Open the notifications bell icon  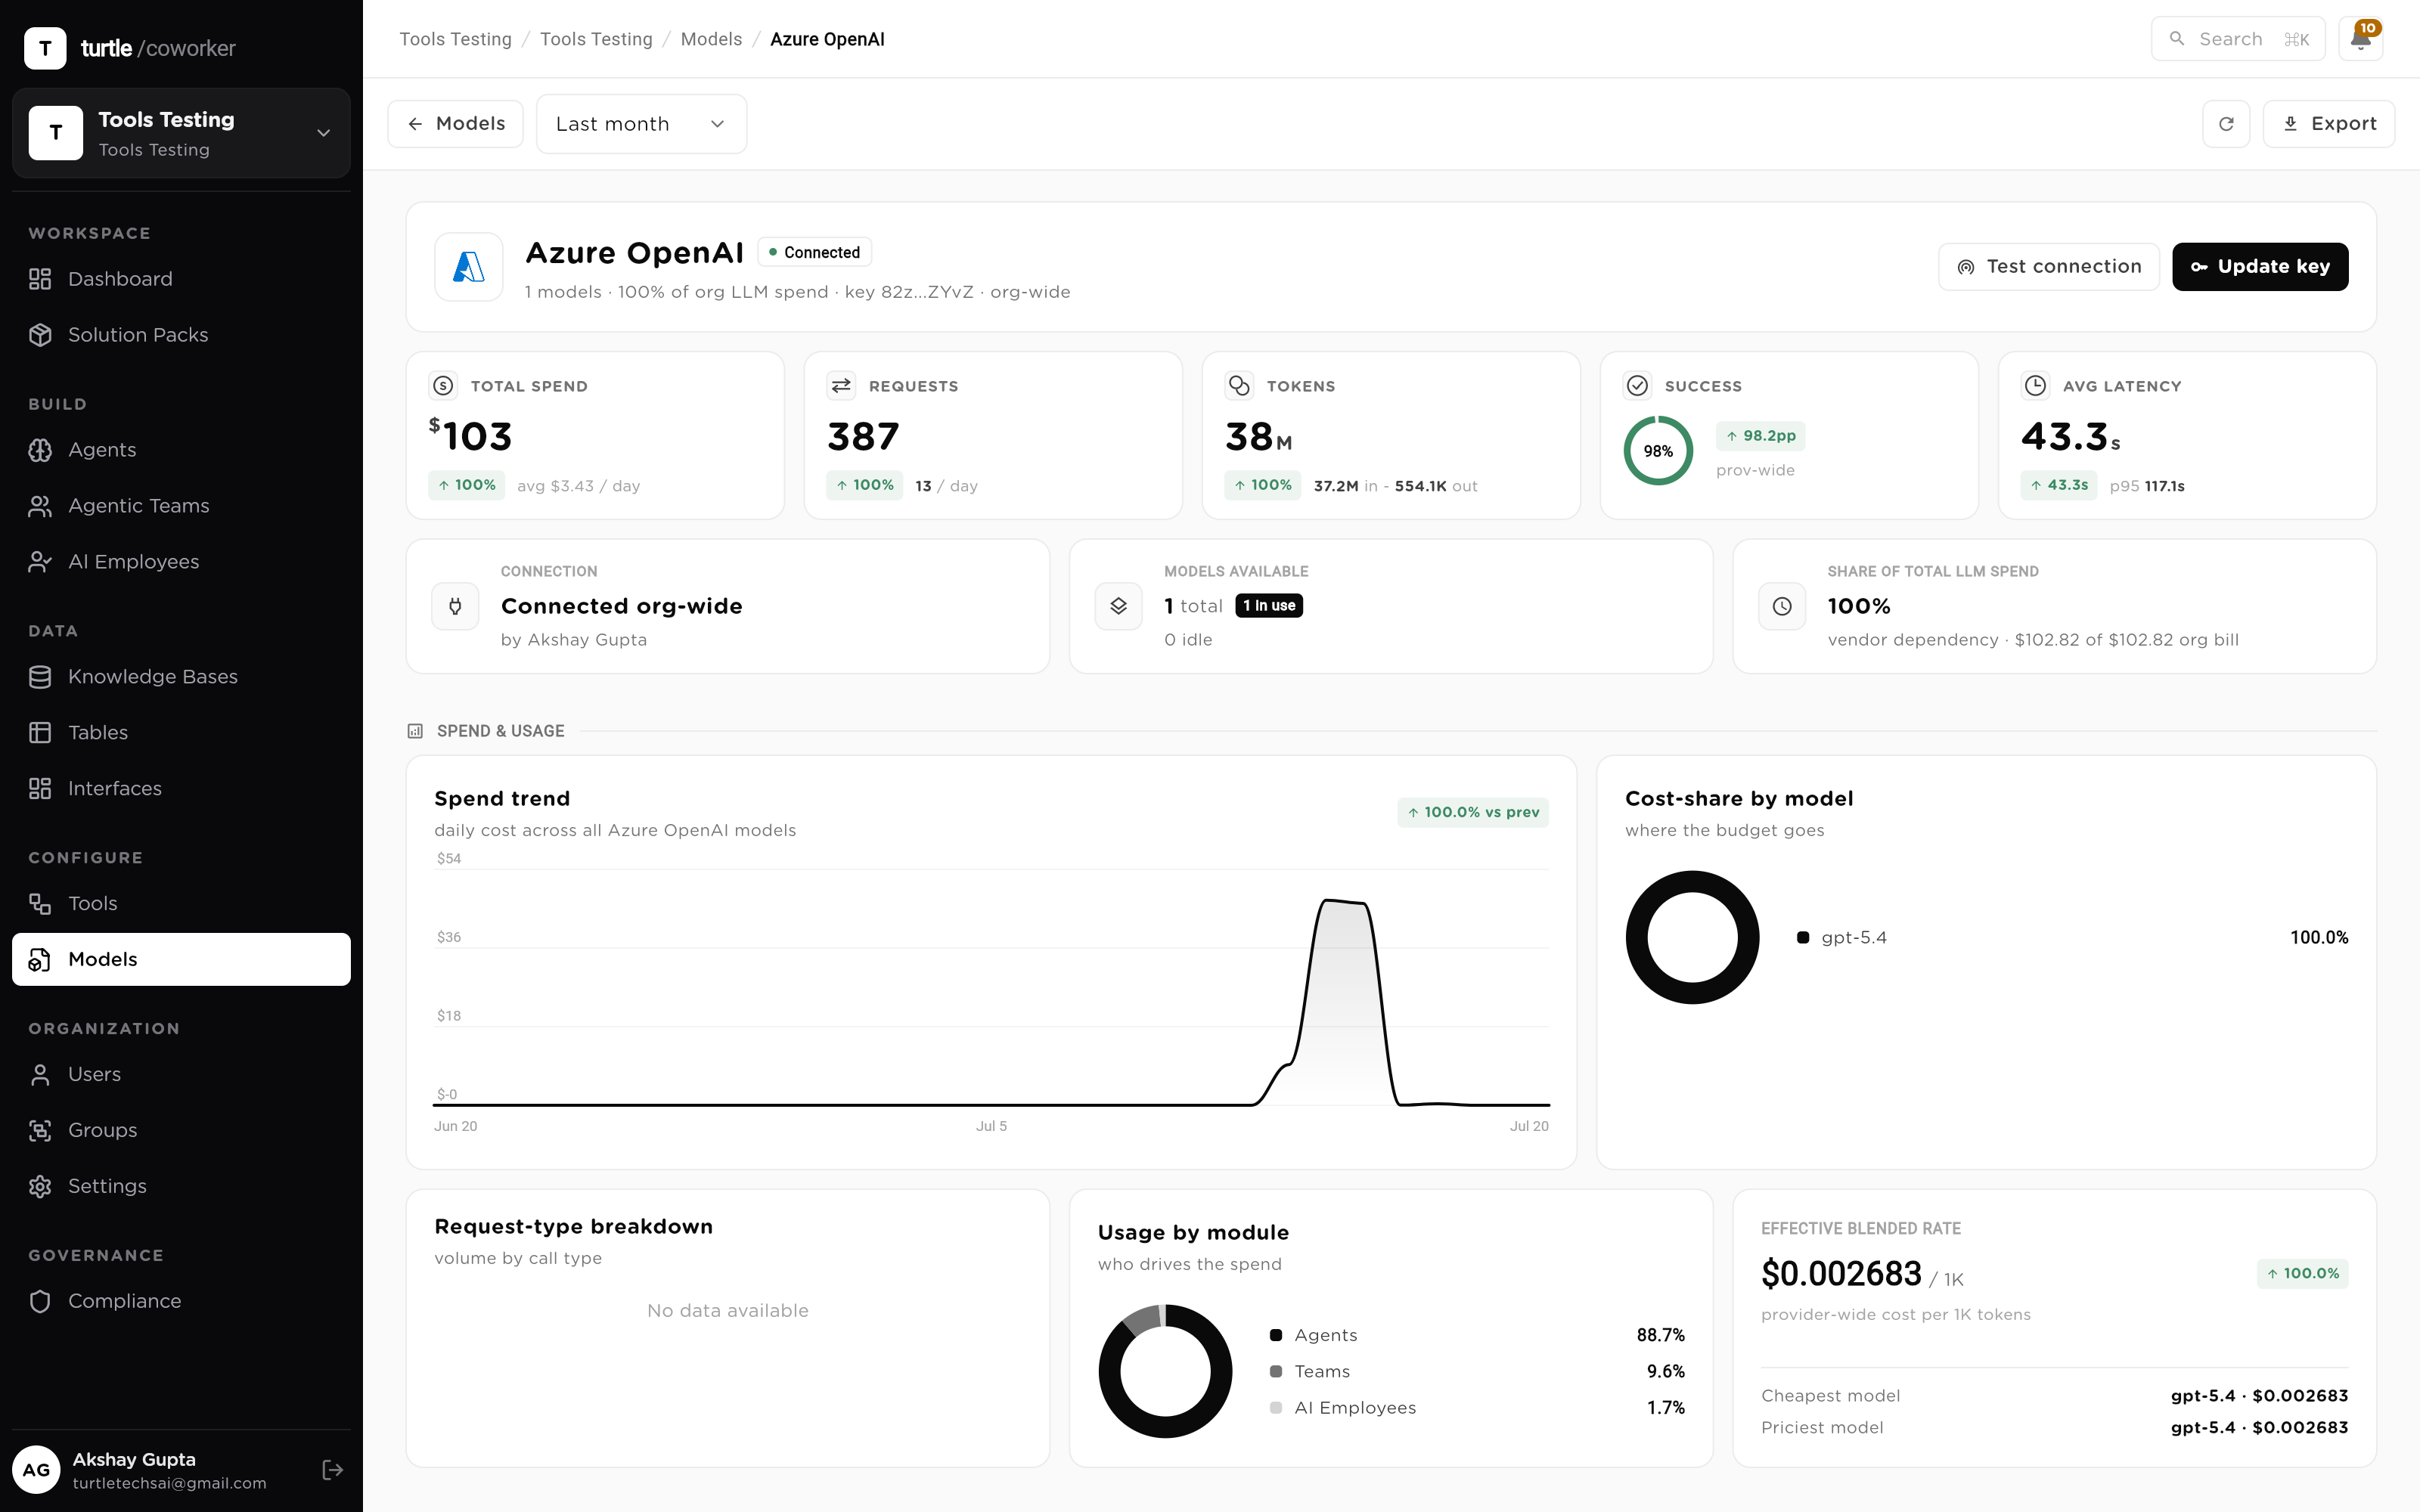point(2360,39)
